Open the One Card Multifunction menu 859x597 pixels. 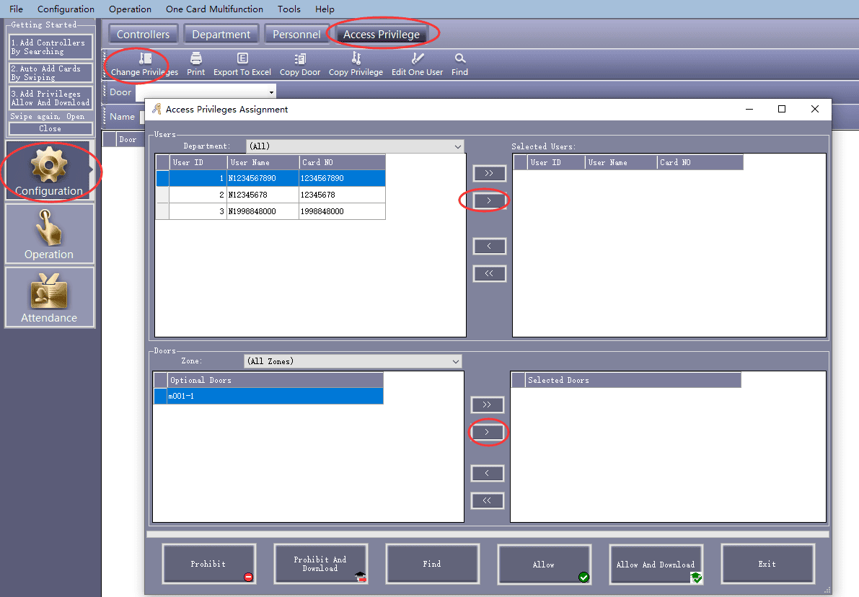coord(214,9)
